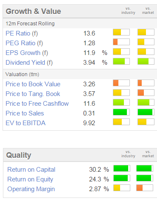Click Price to Sales vs. industry bar
The image size is (157, 203).
point(121,112)
